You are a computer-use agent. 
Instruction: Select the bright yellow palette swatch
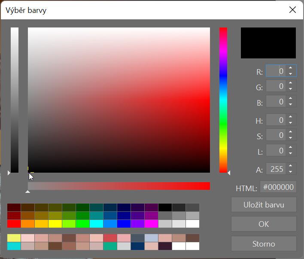(55, 224)
